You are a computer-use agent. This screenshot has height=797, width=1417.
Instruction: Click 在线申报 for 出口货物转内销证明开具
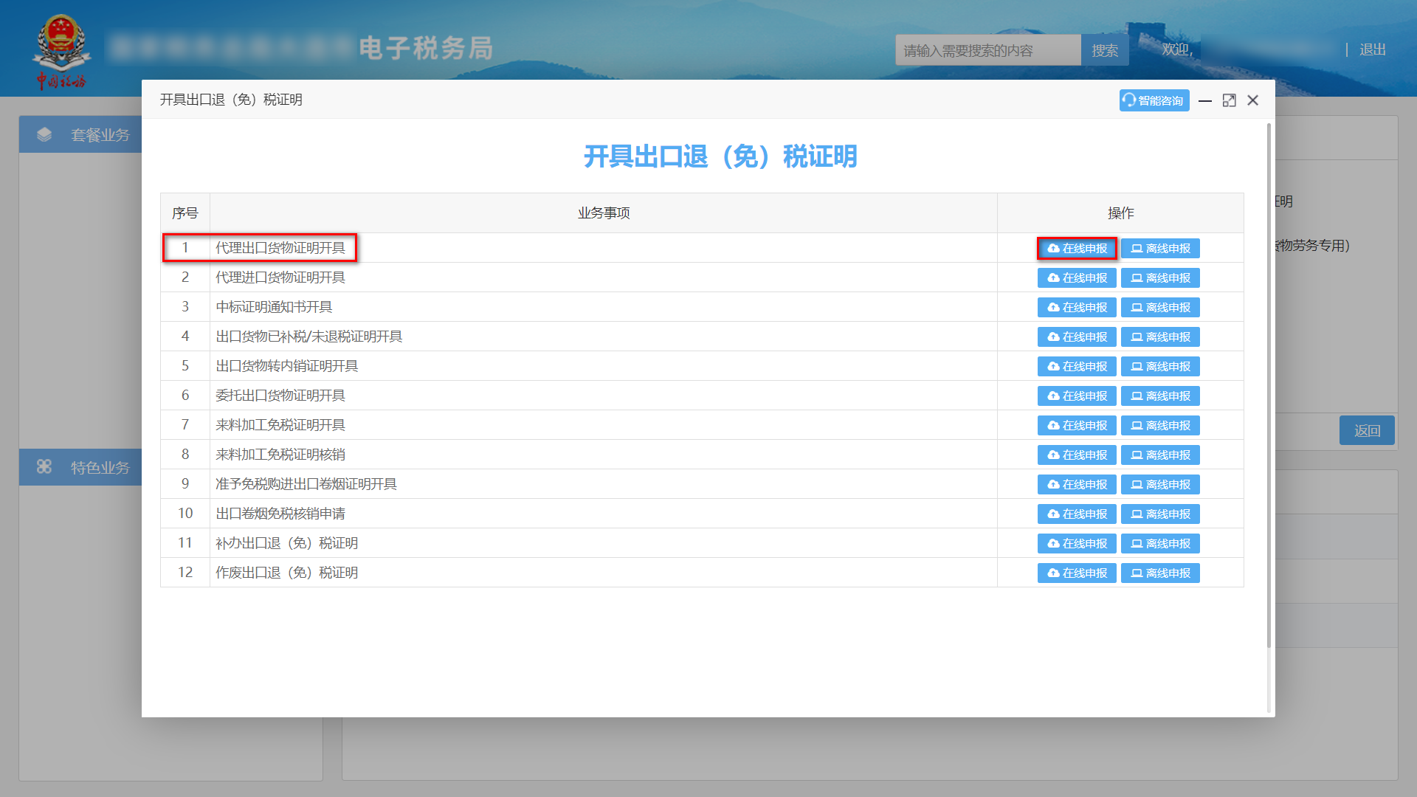point(1077,366)
